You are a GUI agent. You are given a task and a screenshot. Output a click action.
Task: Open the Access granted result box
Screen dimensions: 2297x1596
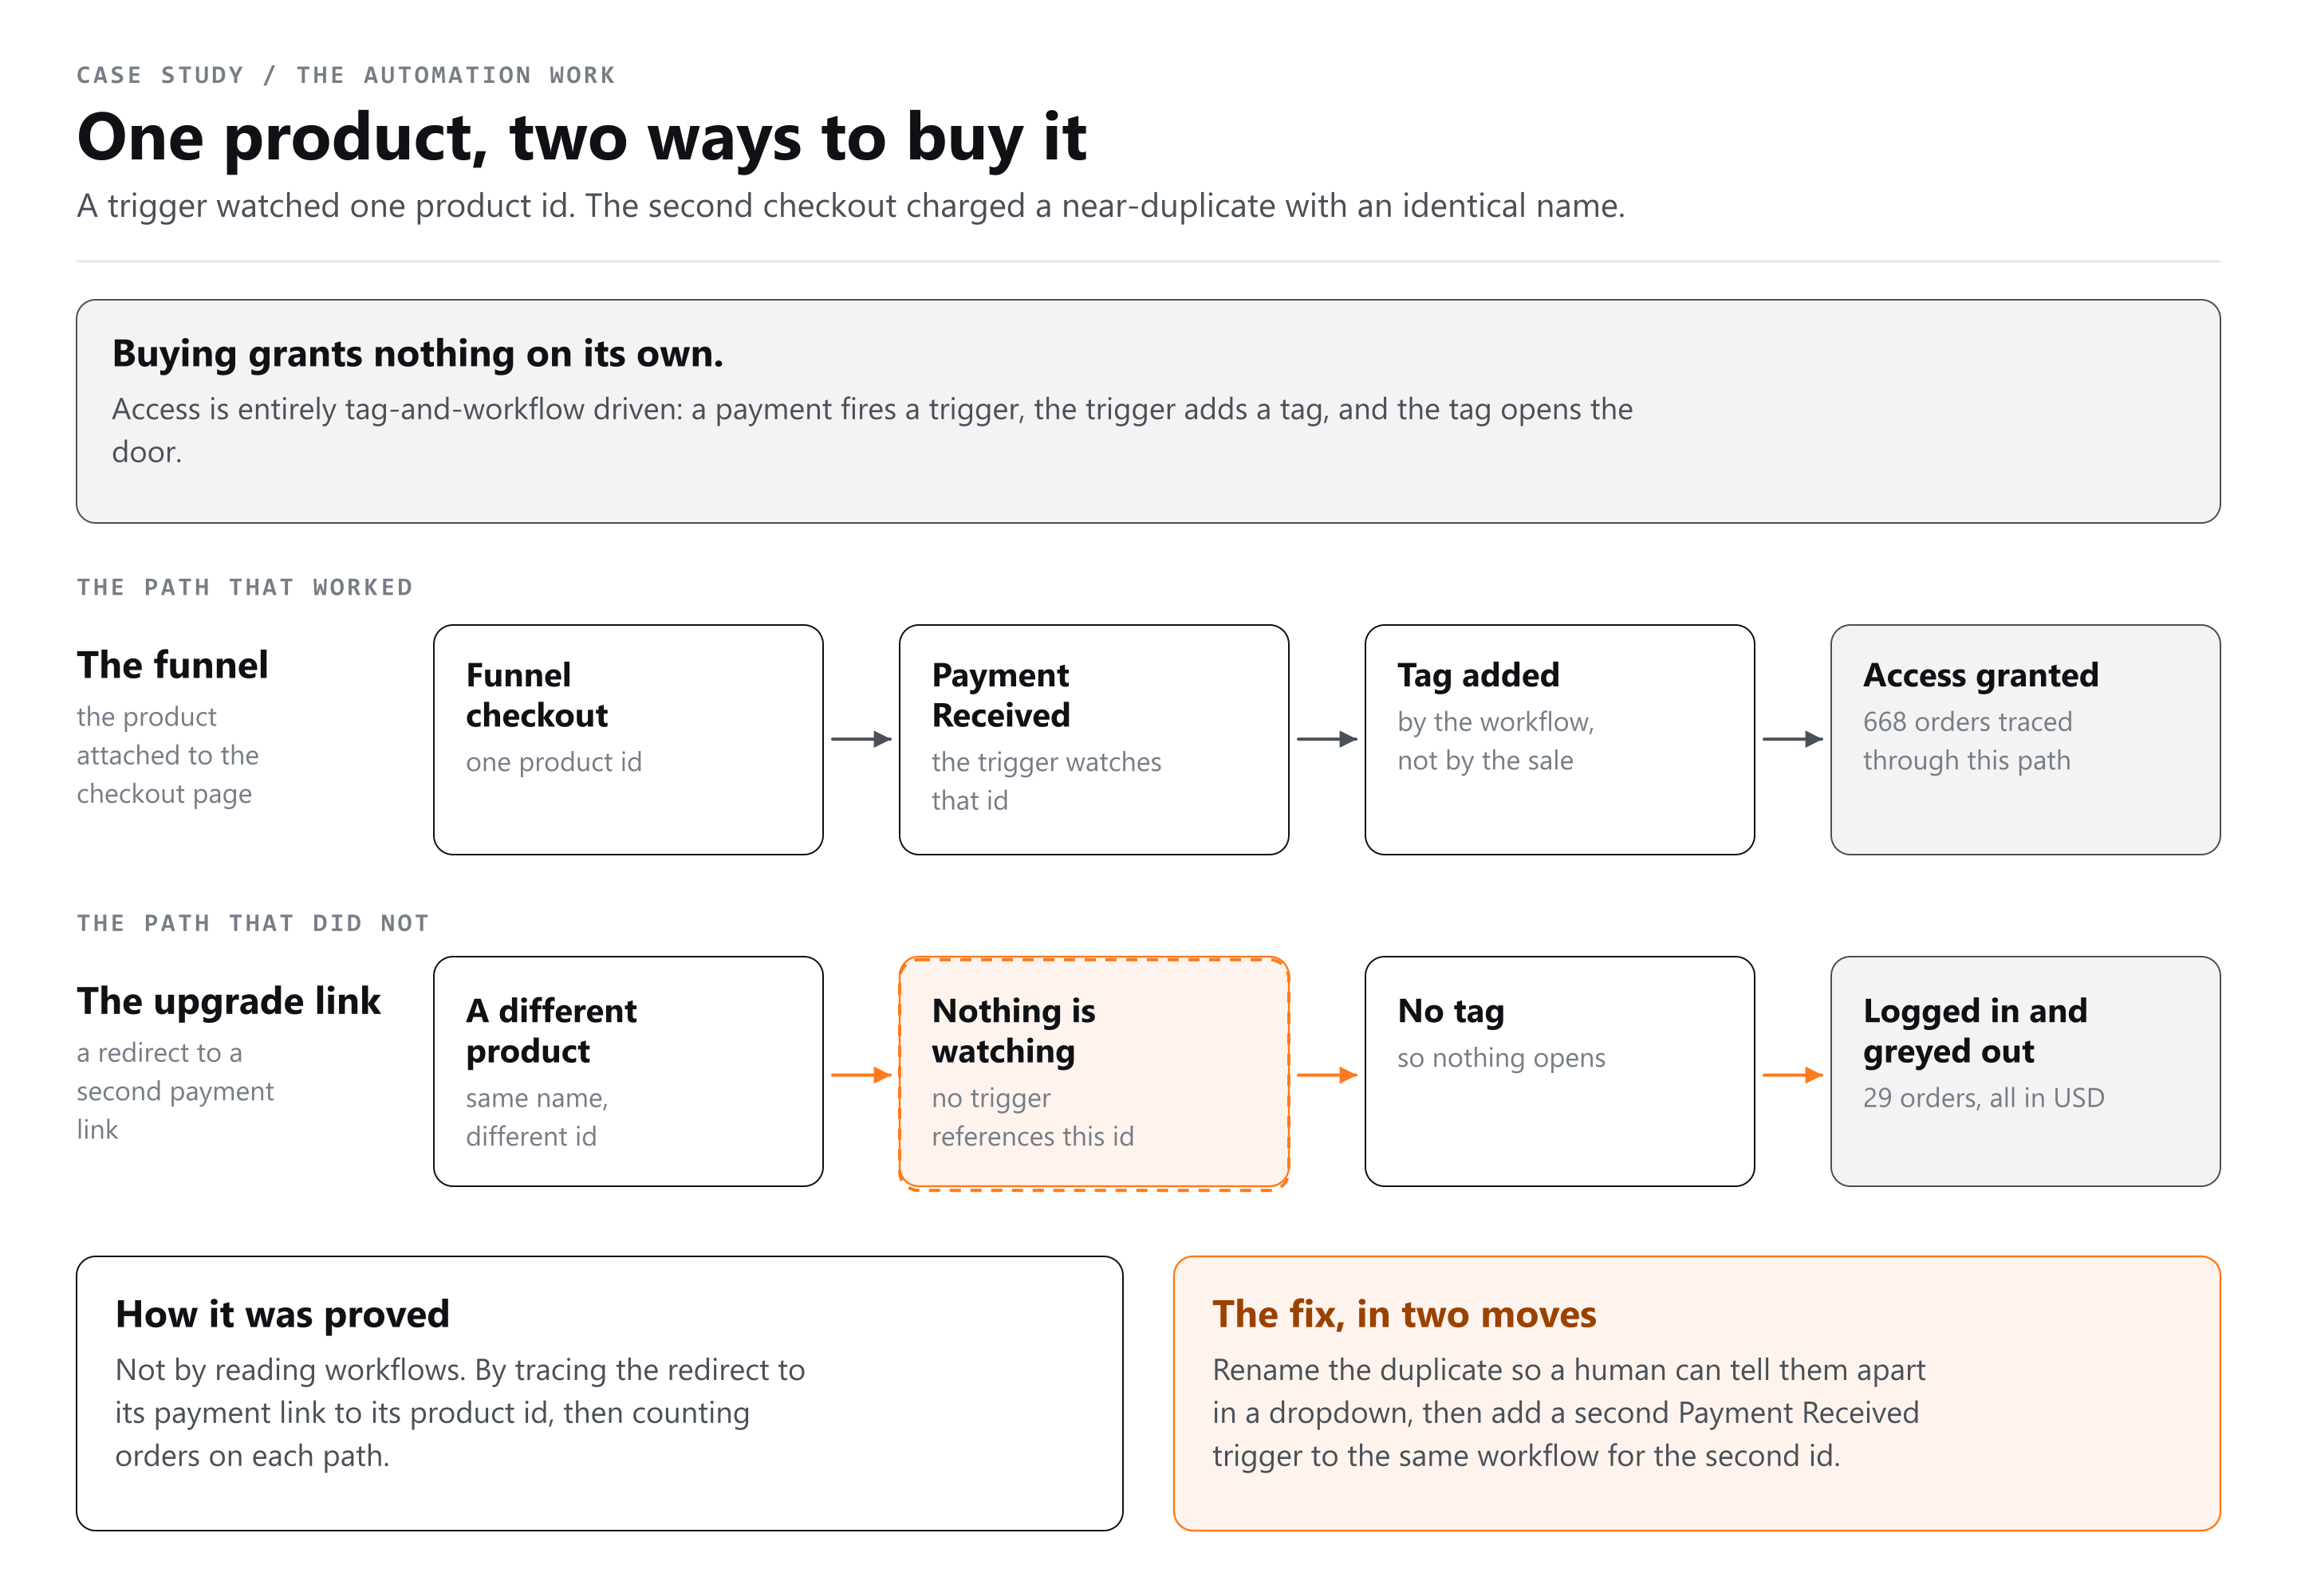2025,740
